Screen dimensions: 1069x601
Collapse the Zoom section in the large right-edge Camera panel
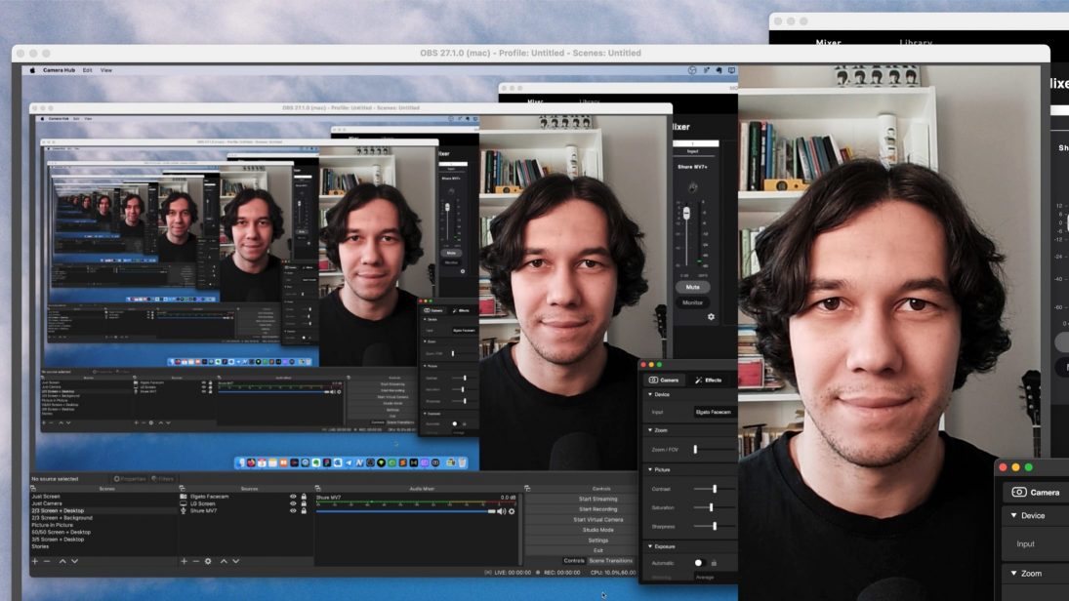point(1013,574)
